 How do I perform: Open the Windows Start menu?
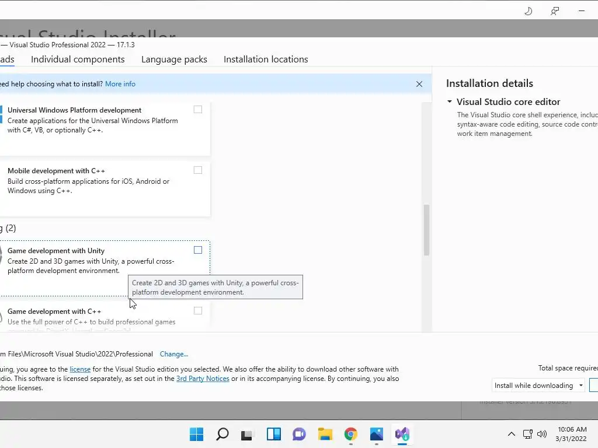[x=197, y=434]
